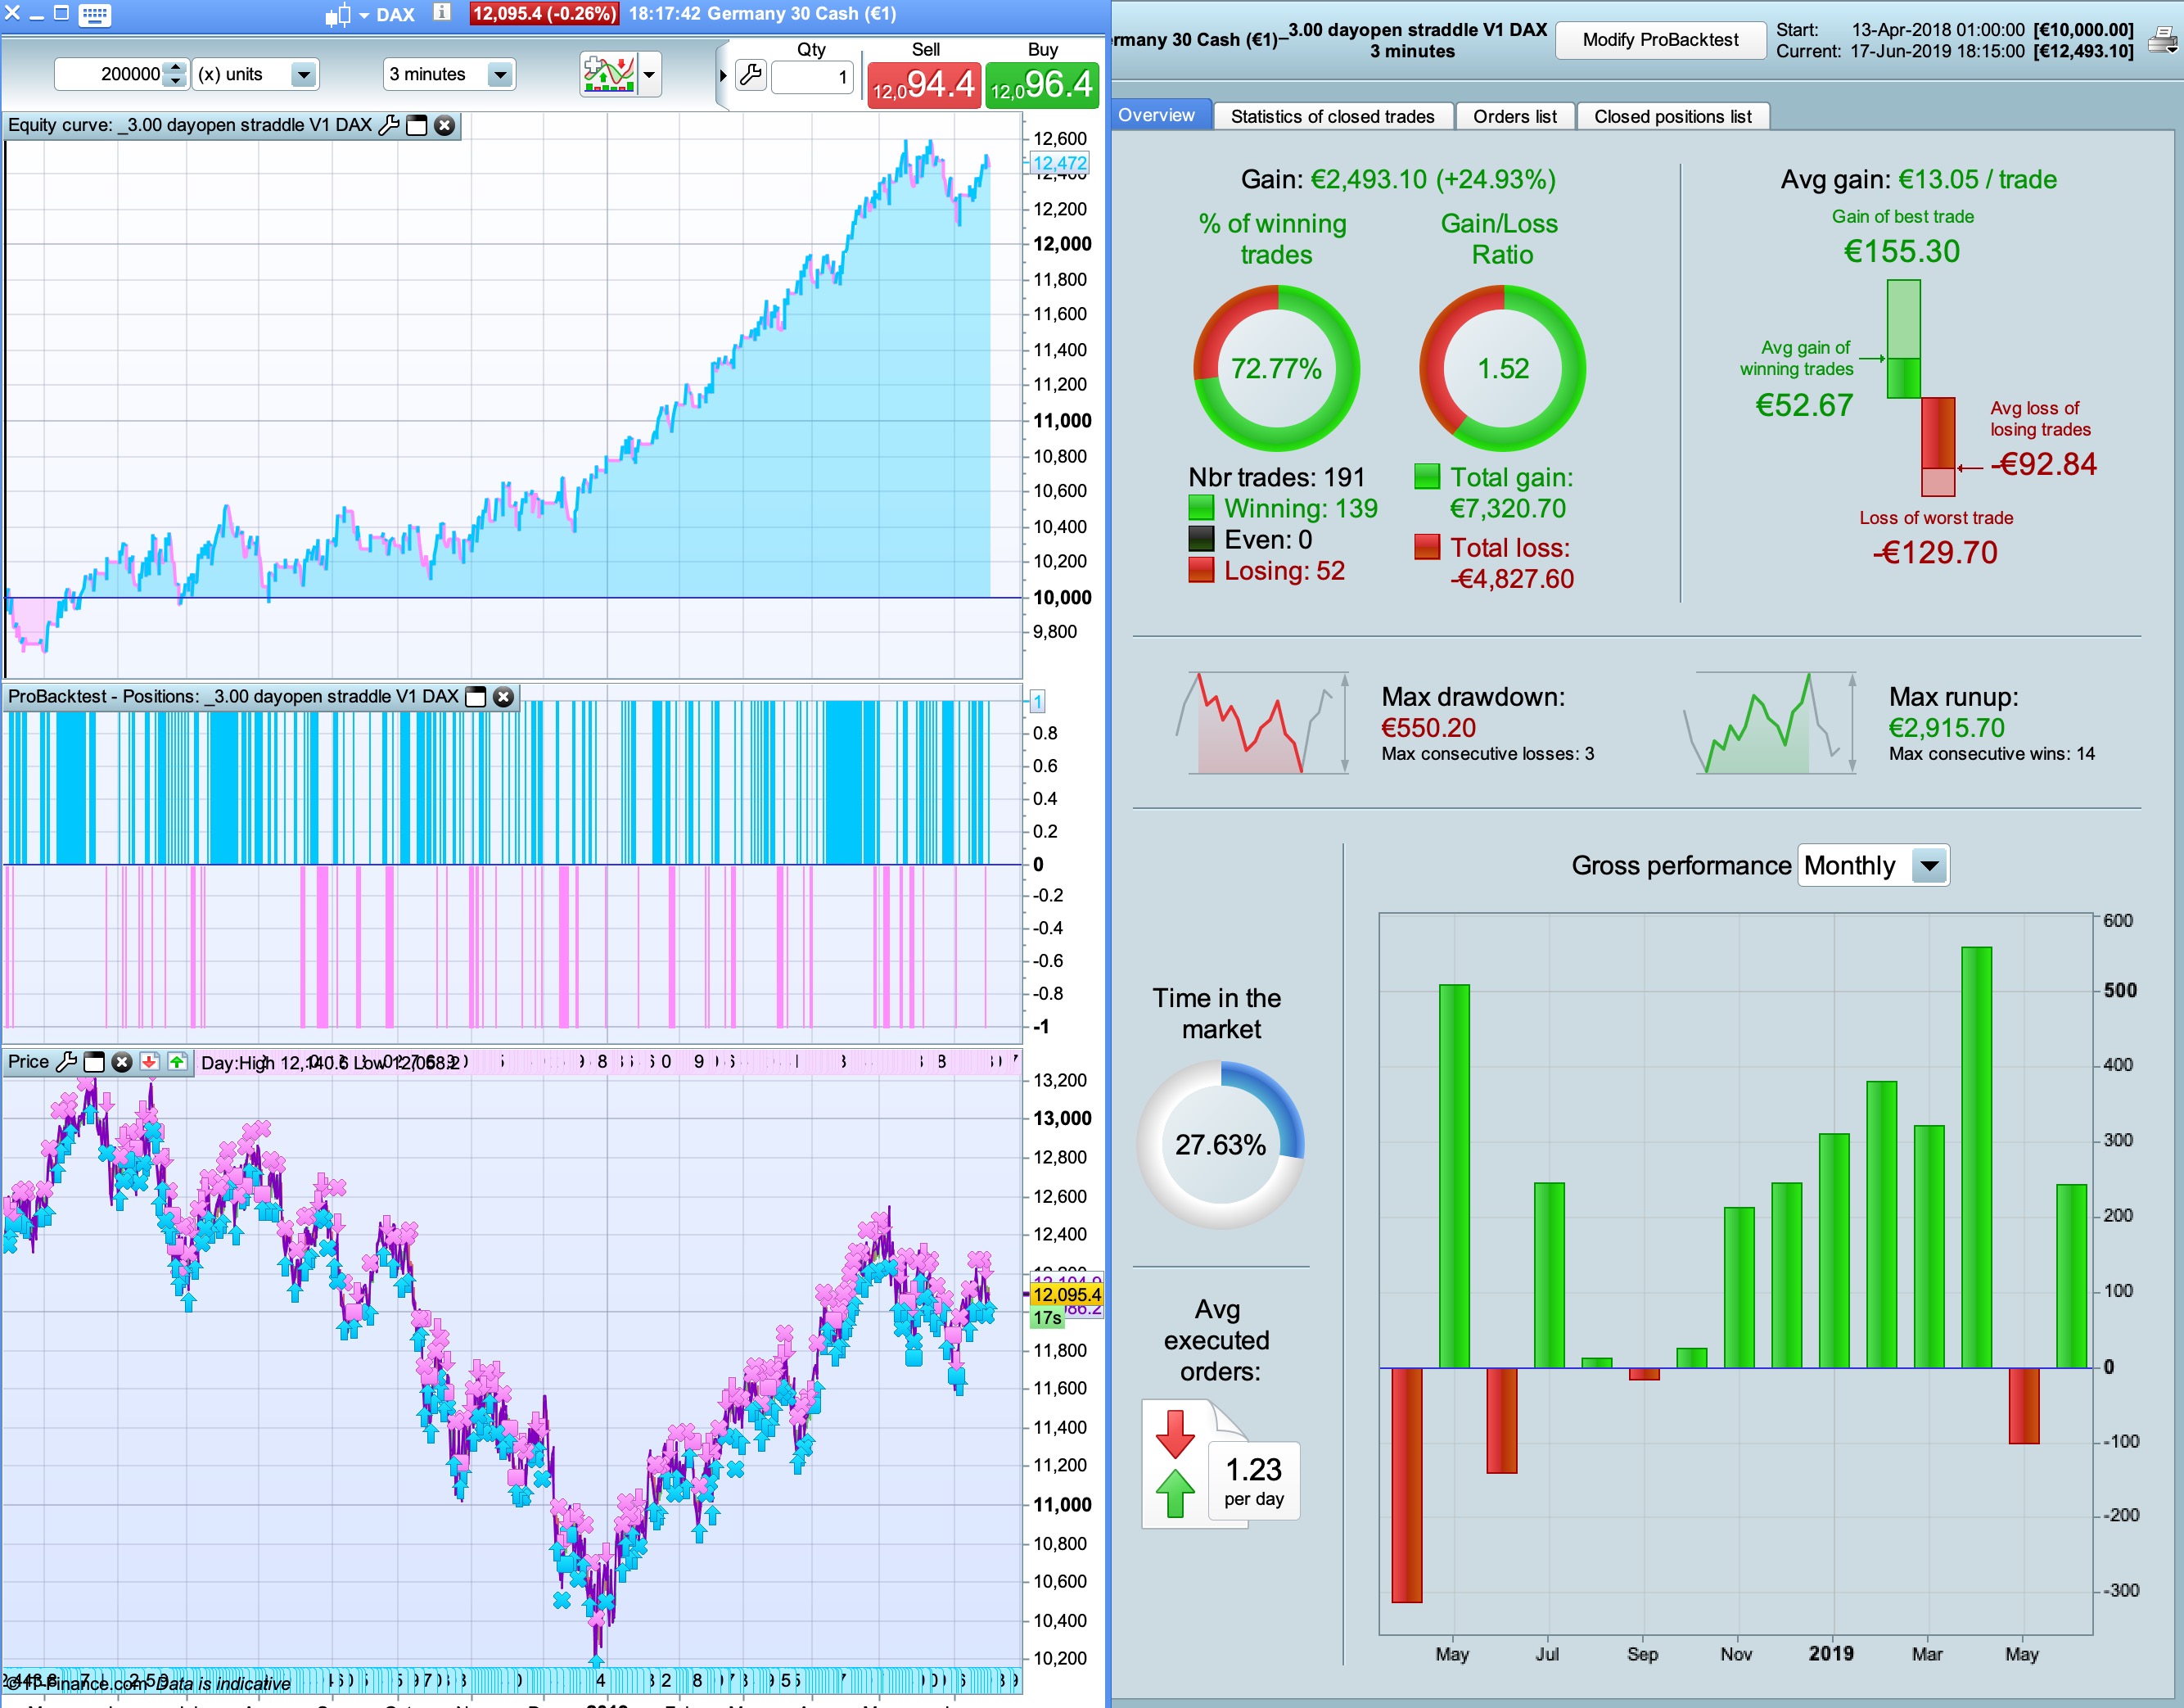Open the 3 minutes timeframe dropdown
The height and width of the screenshot is (1708, 2184).
(500, 74)
